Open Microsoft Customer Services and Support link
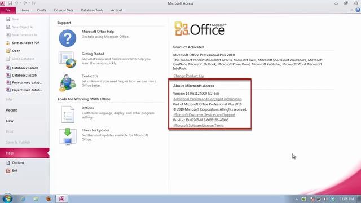 pos(204,114)
